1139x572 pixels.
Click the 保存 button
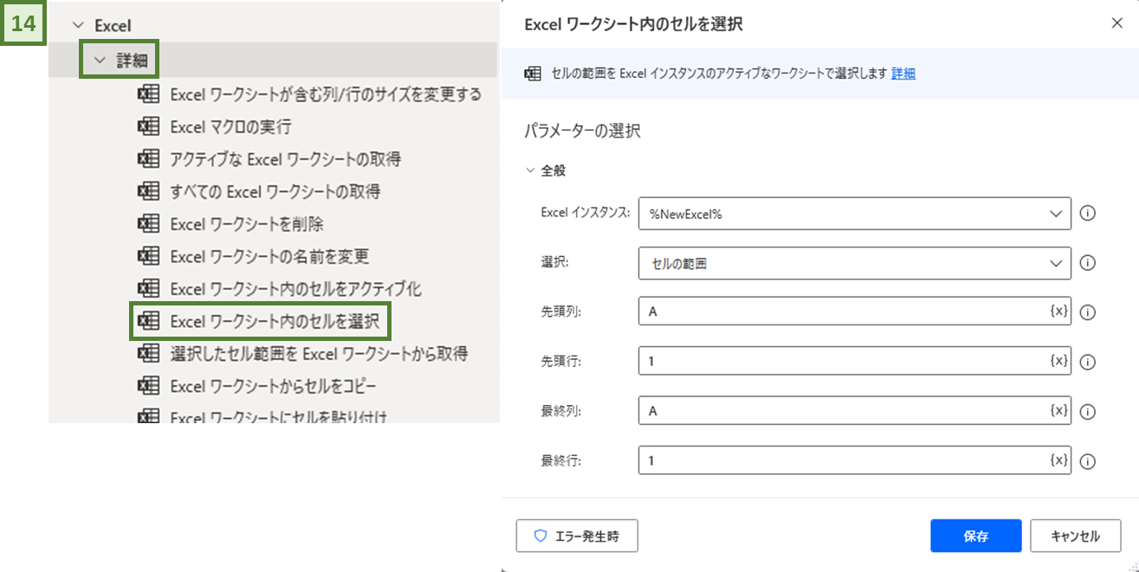pyautogui.click(x=976, y=536)
